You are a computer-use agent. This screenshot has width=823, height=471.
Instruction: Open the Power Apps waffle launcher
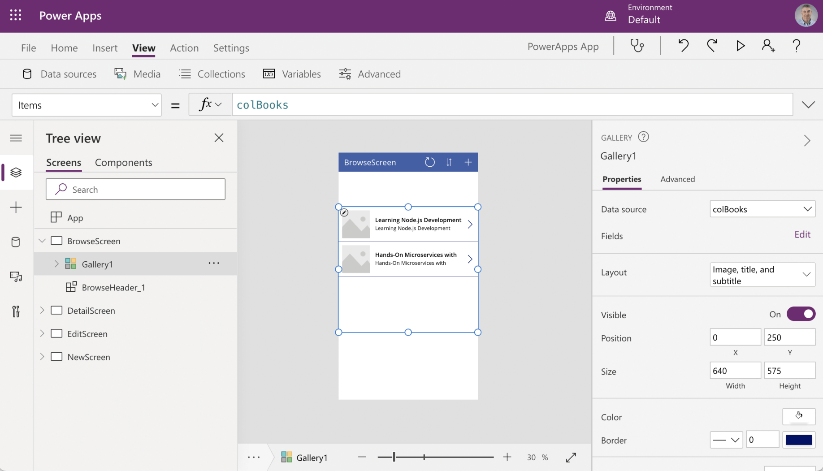coord(16,16)
